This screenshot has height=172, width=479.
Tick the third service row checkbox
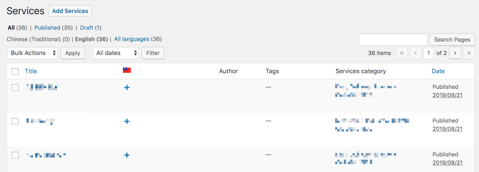coord(15,155)
